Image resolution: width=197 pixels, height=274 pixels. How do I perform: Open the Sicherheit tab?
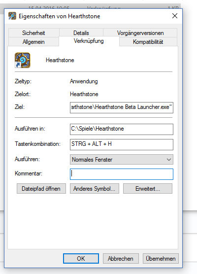point(33,33)
